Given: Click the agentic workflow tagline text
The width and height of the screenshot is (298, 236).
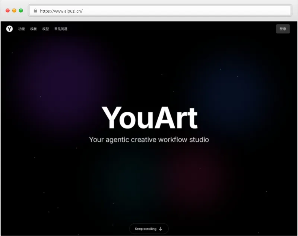Looking at the screenshot, I should pos(149,140).
